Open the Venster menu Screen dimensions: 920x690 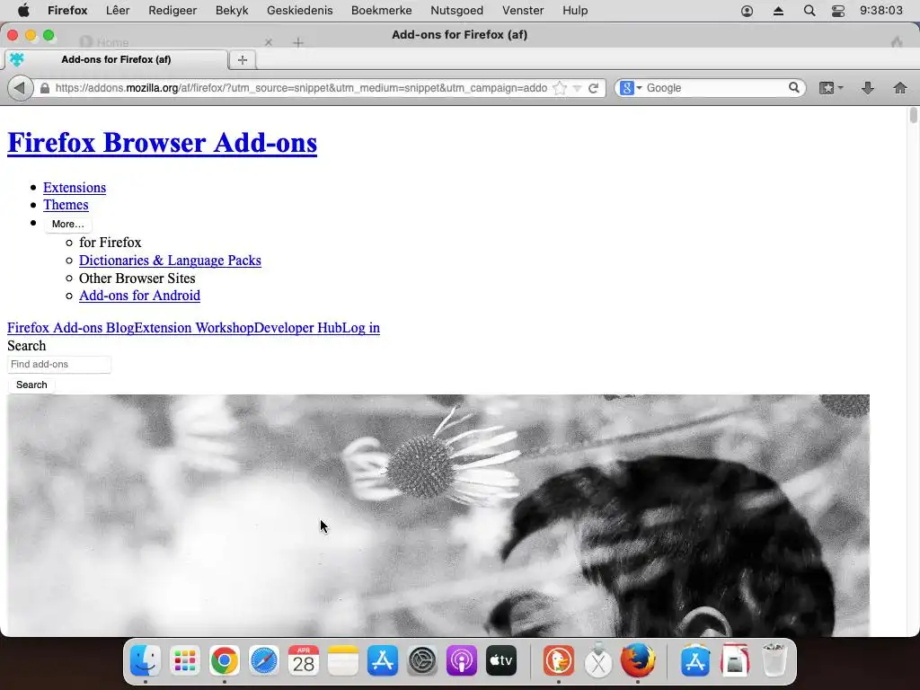[523, 11]
